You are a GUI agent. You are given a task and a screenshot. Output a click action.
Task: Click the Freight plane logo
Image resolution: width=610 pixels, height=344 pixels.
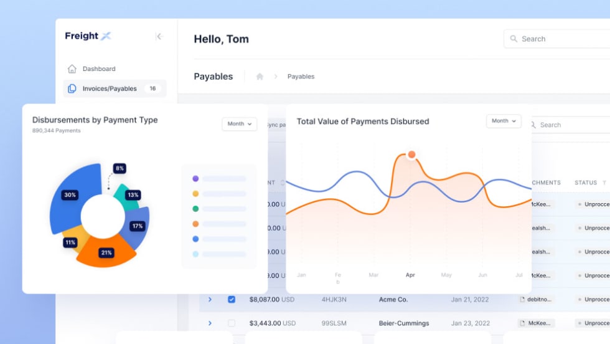[x=106, y=36]
